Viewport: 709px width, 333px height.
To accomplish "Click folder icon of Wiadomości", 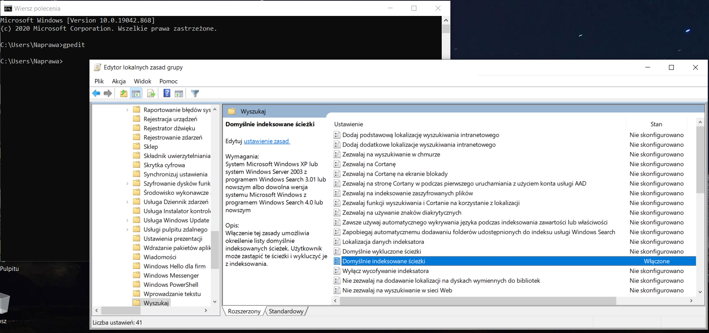I will 137,257.
